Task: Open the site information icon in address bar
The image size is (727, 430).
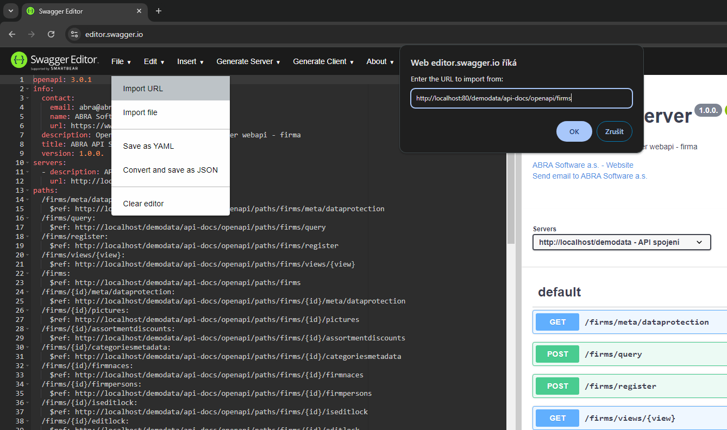Action: point(75,34)
